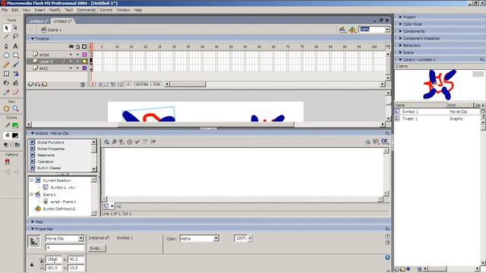
Task: Toggle outline square of script layer
Action: (x=84, y=55)
